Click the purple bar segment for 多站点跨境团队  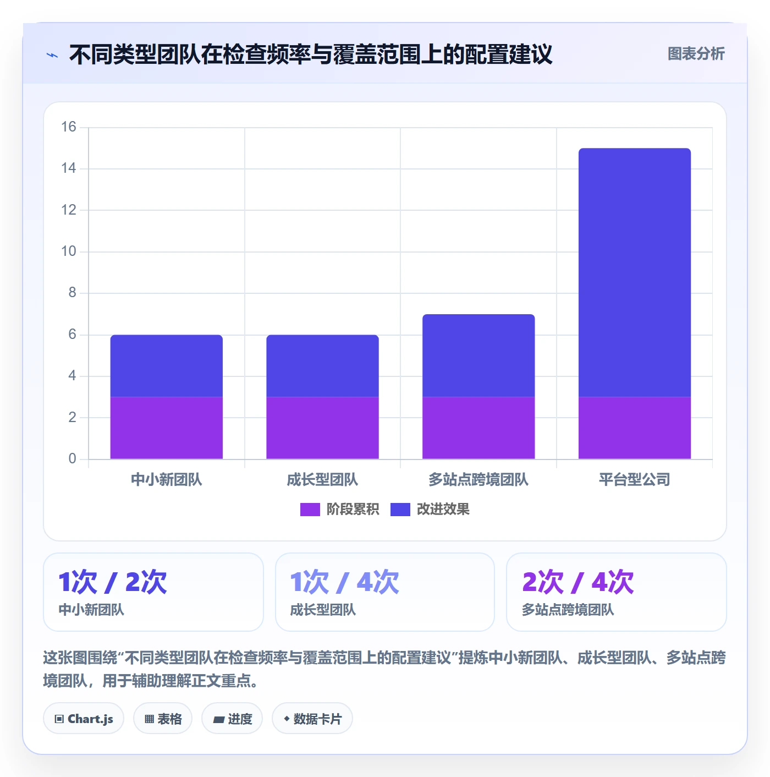click(479, 428)
